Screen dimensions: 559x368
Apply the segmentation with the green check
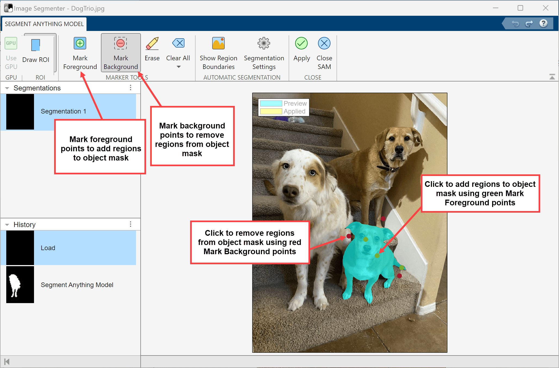pyautogui.click(x=301, y=43)
